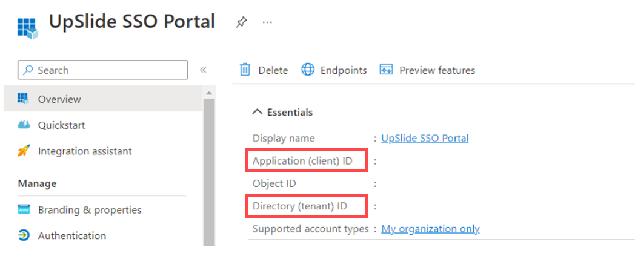Open Branding & properties

pos(90,210)
